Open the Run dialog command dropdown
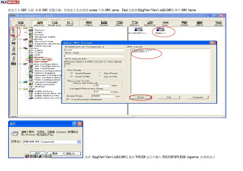 click(79, 142)
